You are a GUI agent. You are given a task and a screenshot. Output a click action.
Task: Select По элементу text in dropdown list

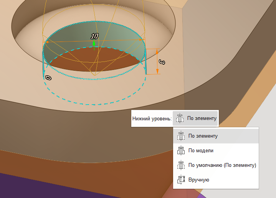pyautogui.click(x=203, y=136)
